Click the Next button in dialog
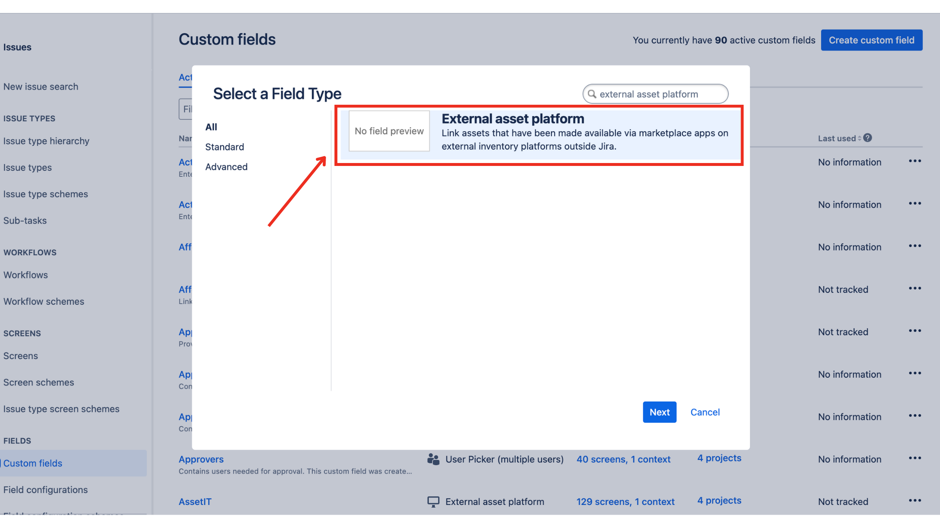This screenshot has height=528, width=940. click(x=659, y=412)
